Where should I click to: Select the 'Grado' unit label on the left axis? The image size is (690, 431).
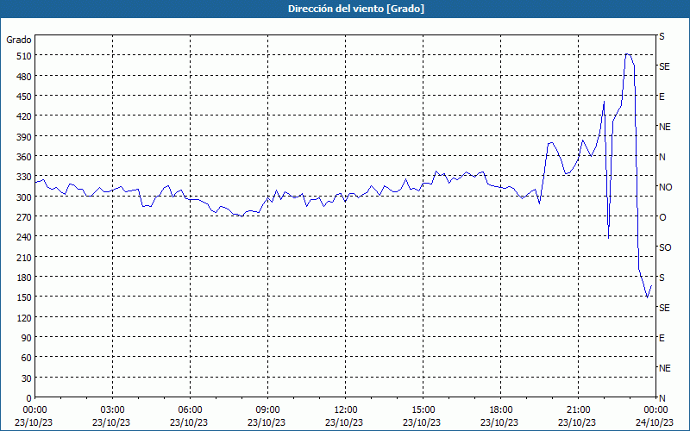tap(19, 40)
